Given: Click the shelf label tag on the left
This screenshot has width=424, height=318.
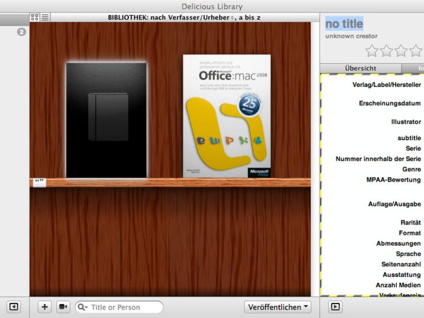Looking at the screenshot, I should pyautogui.click(x=40, y=182).
